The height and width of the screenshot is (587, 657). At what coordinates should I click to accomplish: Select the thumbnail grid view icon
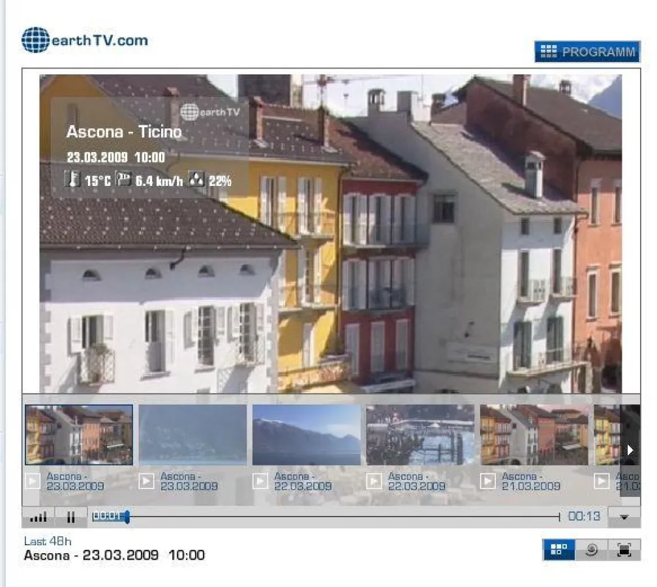click(x=559, y=550)
